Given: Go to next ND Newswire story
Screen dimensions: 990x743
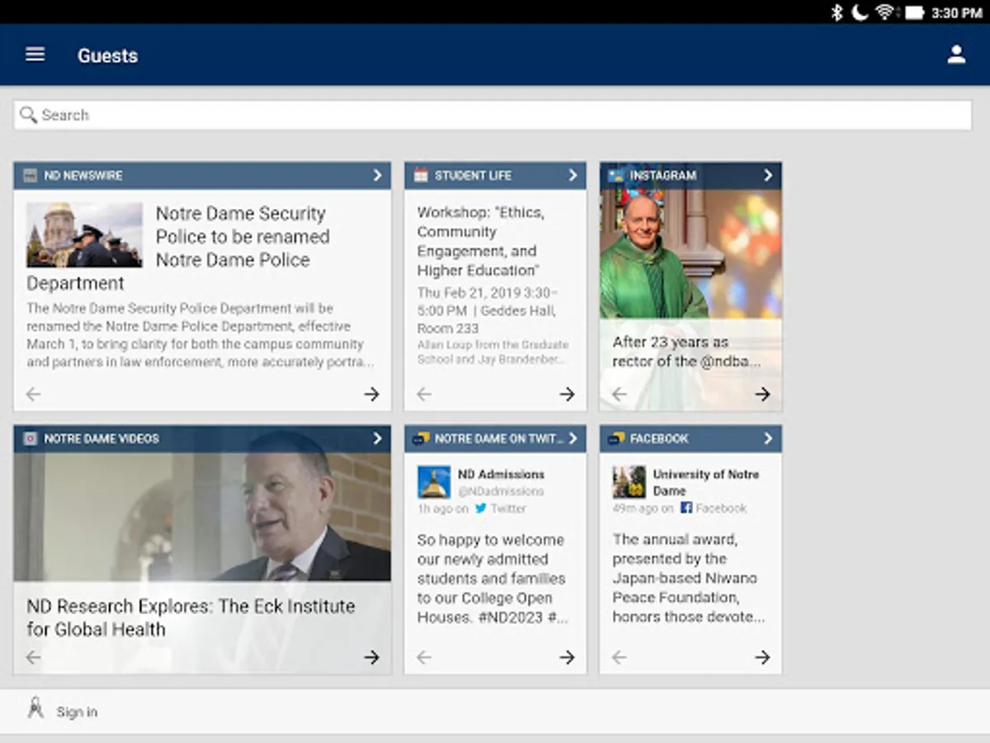Looking at the screenshot, I should click(x=372, y=395).
